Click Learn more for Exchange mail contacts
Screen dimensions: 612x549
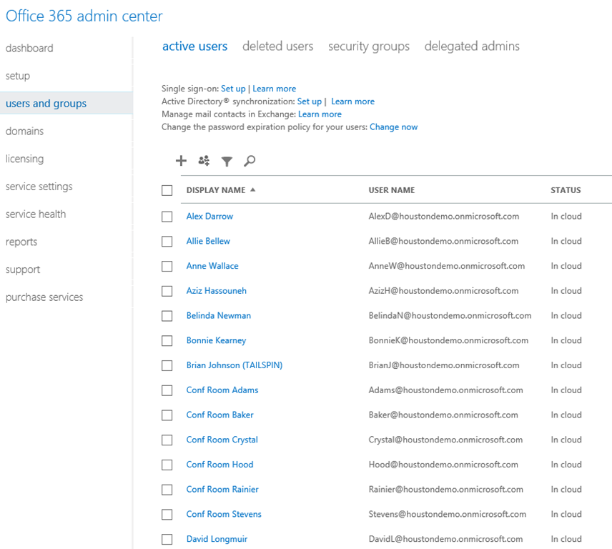click(320, 114)
